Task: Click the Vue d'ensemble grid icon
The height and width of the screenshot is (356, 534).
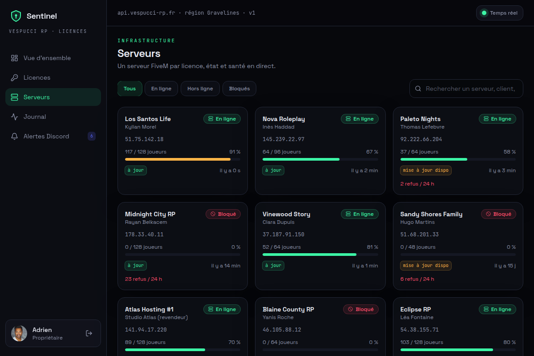Action: (x=15, y=58)
